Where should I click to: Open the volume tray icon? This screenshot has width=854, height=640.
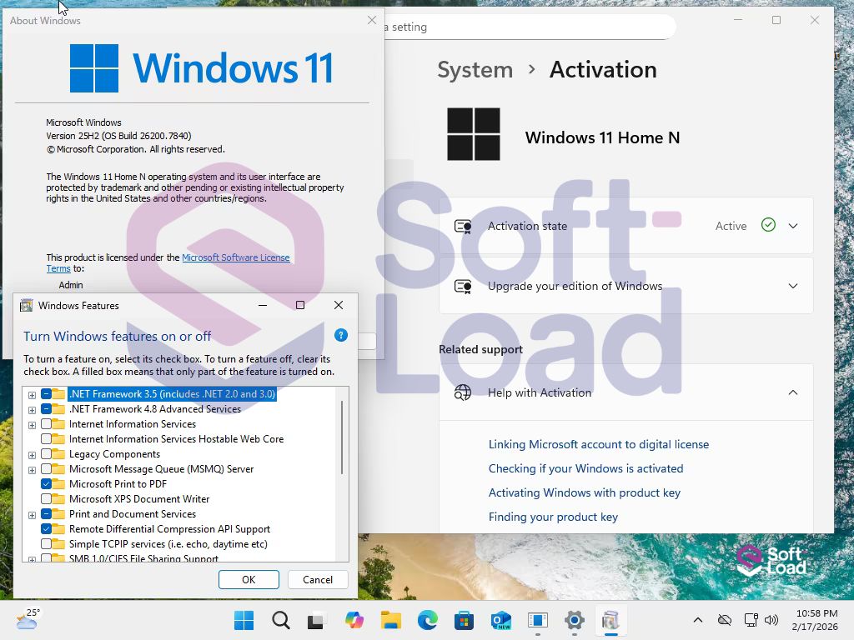tap(771, 620)
